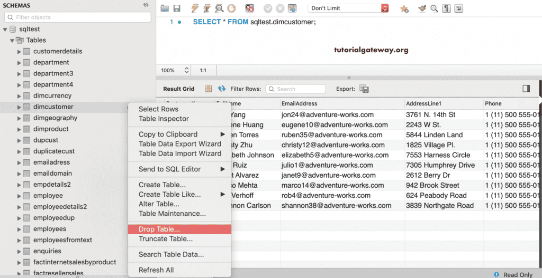Screen dimensions: 542x278
Task: Toggle invisible characters with the paragraph icon
Action: click(x=446, y=8)
